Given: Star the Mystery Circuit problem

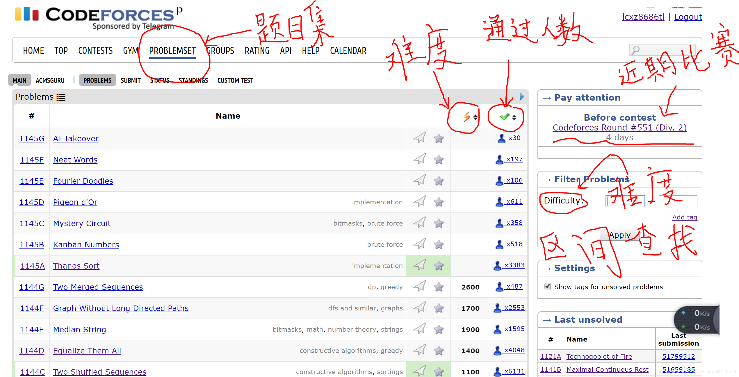Looking at the screenshot, I should tap(439, 223).
